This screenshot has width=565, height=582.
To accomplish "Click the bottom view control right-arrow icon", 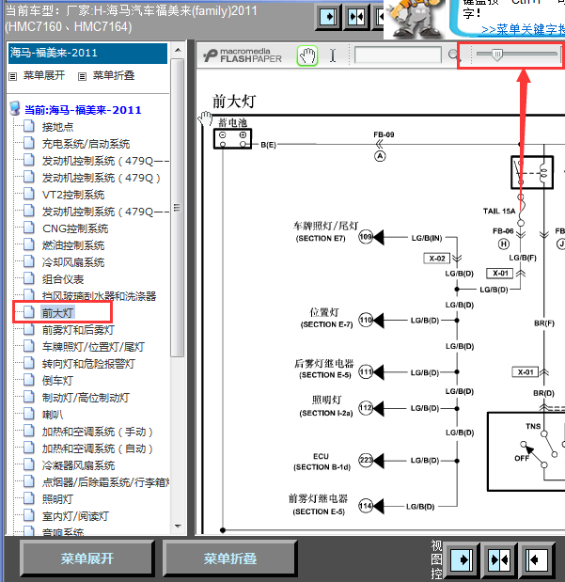I will tap(462, 559).
